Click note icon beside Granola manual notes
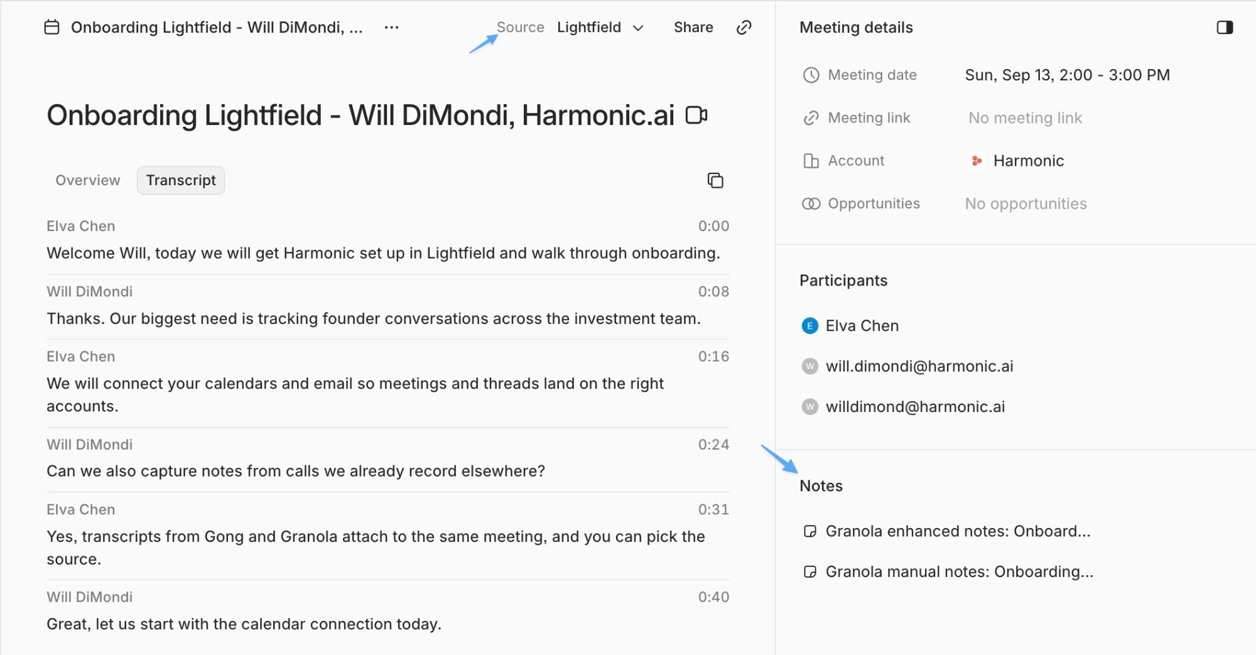 click(x=810, y=571)
